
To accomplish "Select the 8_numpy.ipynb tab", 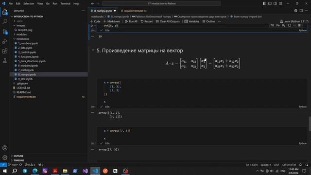I will (x=103, y=11).
